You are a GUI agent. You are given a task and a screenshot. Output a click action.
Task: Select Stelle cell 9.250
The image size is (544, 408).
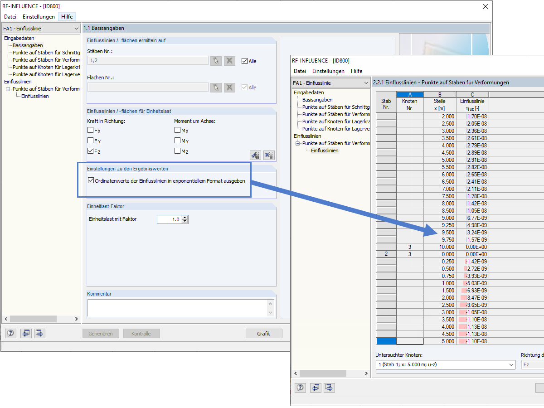pyautogui.click(x=440, y=225)
